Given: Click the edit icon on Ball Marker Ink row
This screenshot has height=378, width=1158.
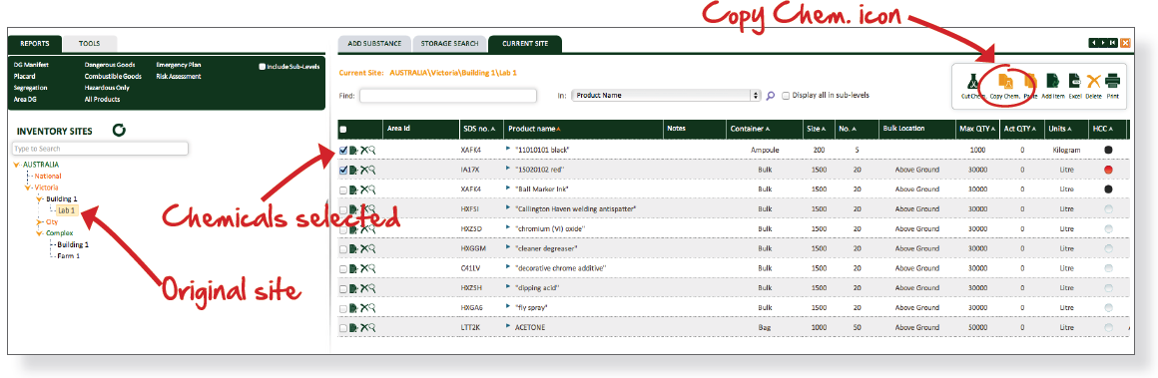Looking at the screenshot, I should point(353,189).
